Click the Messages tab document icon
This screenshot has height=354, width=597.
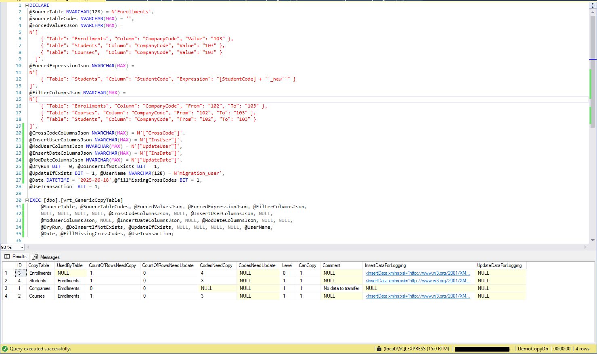tap(35, 257)
